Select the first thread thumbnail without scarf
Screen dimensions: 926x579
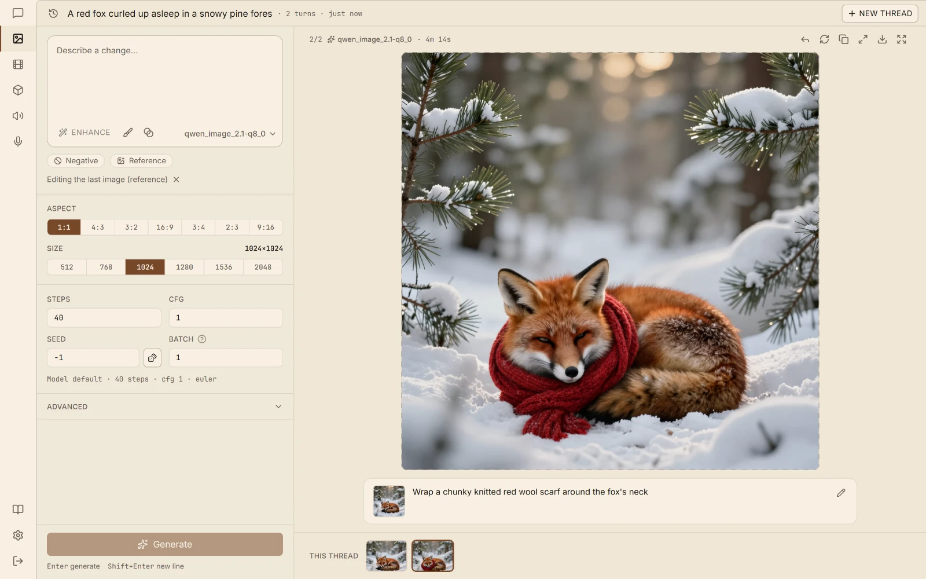click(x=387, y=556)
